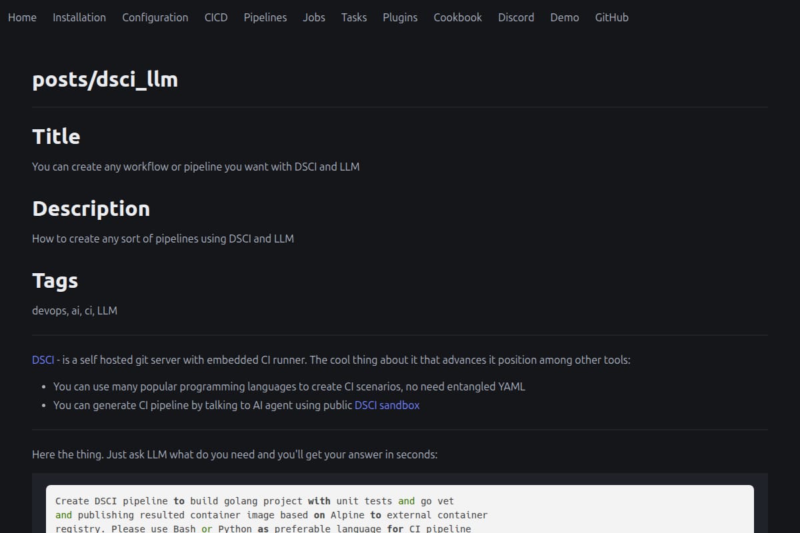This screenshot has width=800, height=533.
Task: Select the CICD nav item
Action: [216, 17]
